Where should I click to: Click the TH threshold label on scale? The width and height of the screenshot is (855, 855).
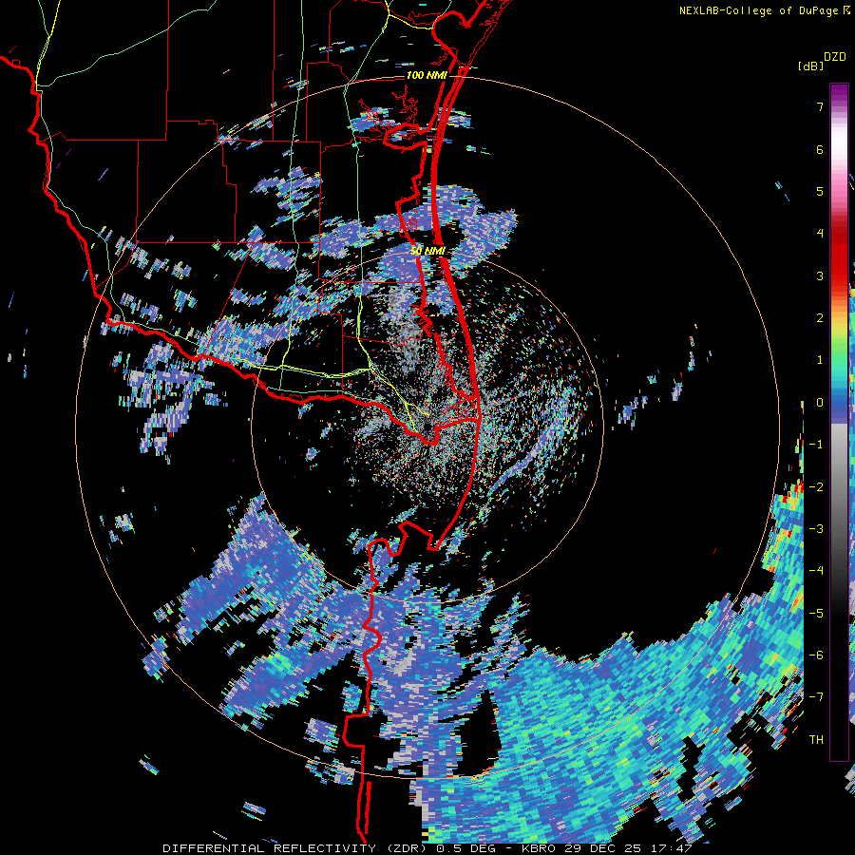816,740
